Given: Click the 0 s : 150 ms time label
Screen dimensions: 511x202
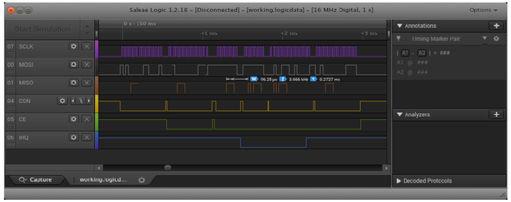Looking at the screenshot, I should pos(140,24).
